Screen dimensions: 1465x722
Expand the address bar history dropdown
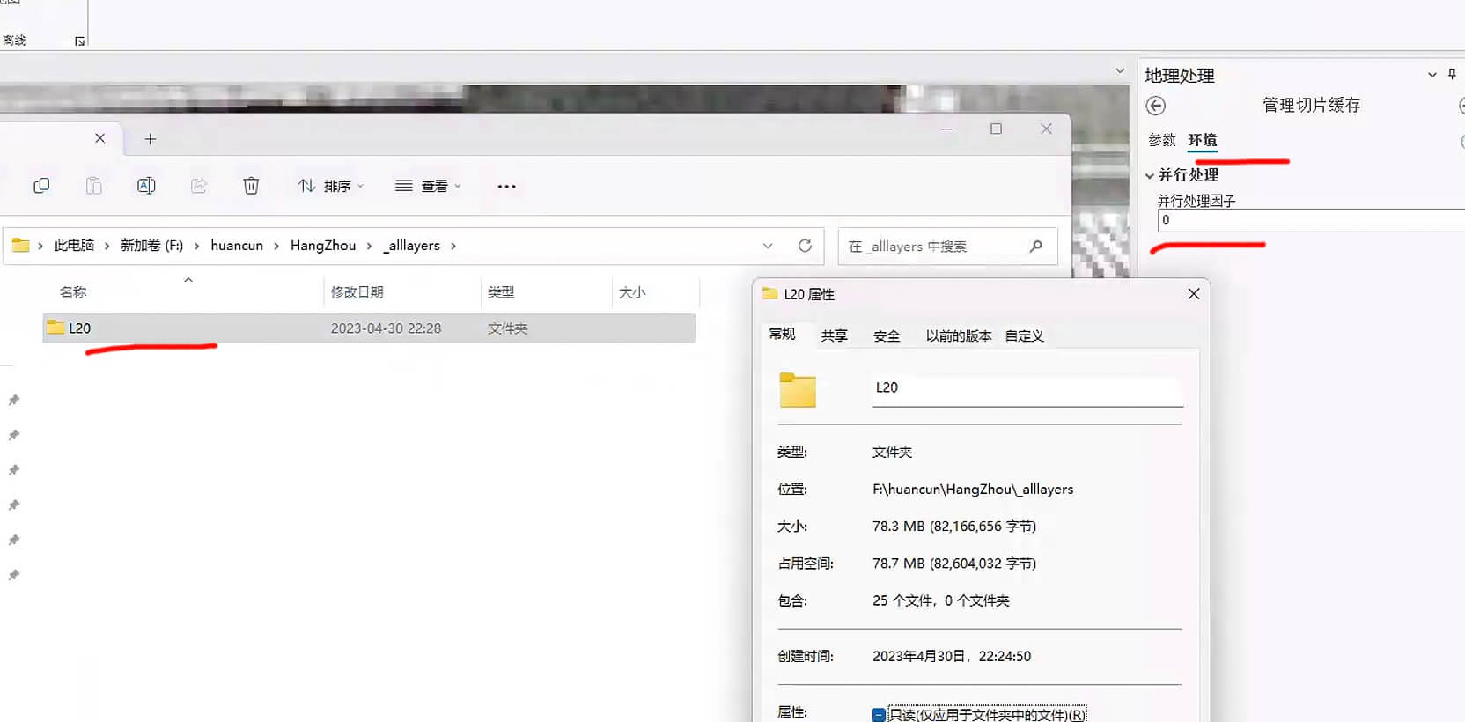pyautogui.click(x=768, y=246)
